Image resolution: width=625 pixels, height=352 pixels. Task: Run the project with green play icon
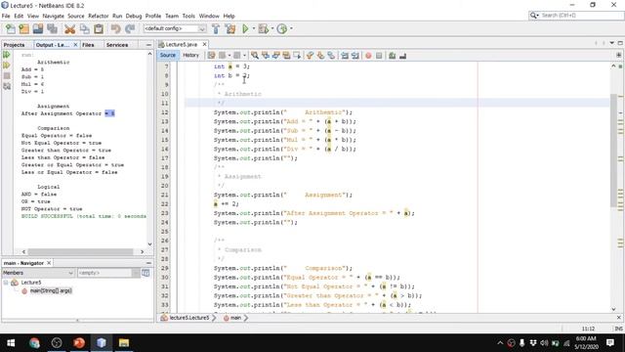click(x=245, y=28)
